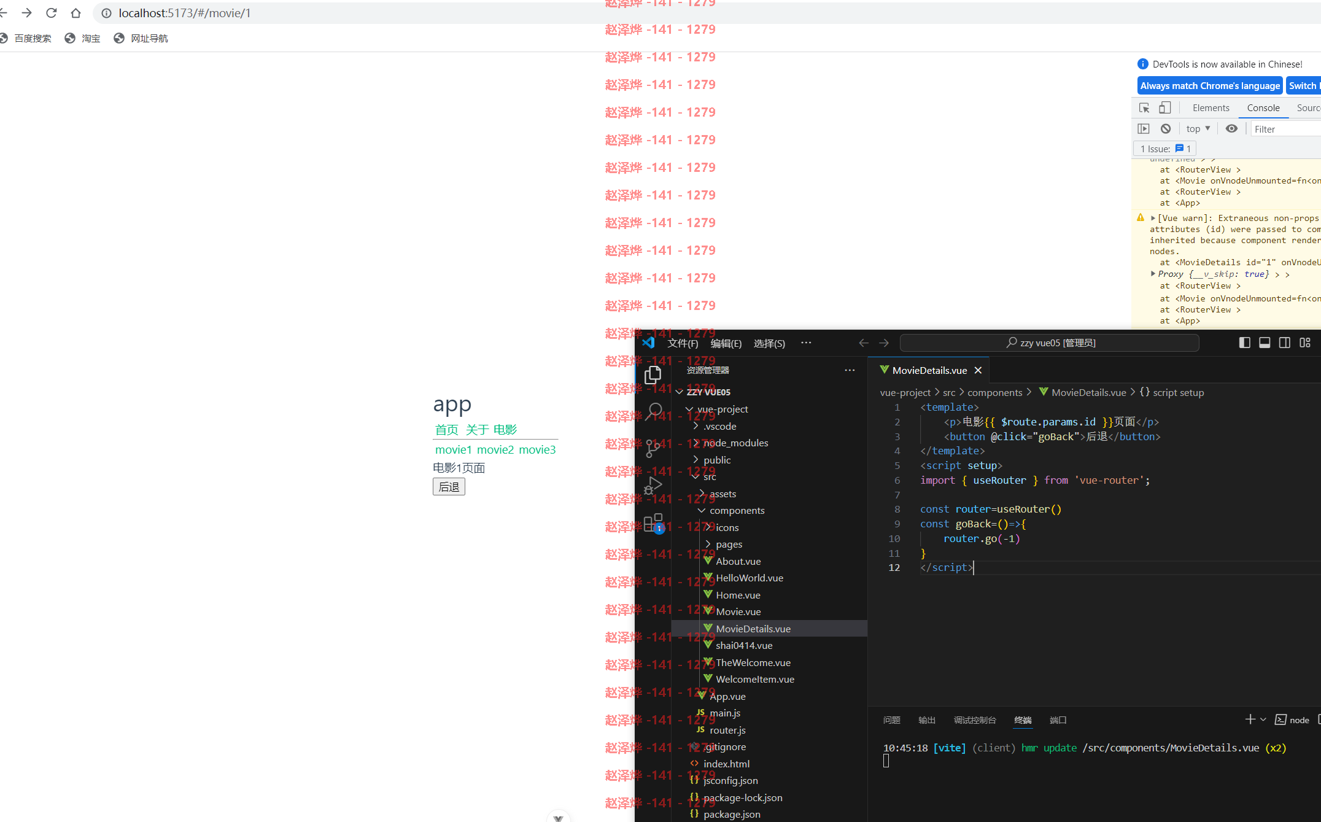The height and width of the screenshot is (822, 1321).
Task: Click the live expression eye icon
Action: point(1231,129)
